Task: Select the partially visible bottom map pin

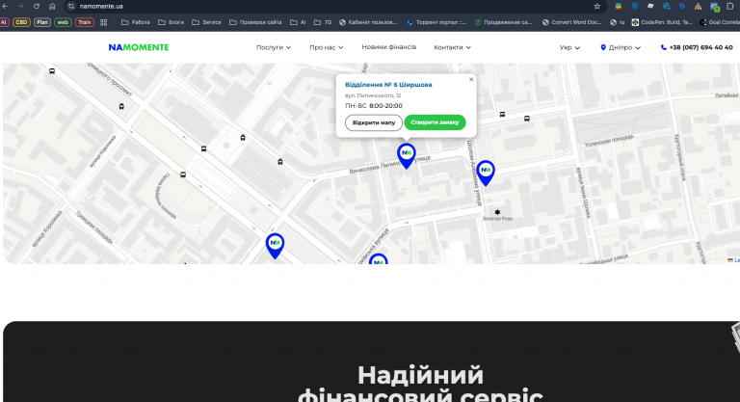Action: click(x=378, y=259)
